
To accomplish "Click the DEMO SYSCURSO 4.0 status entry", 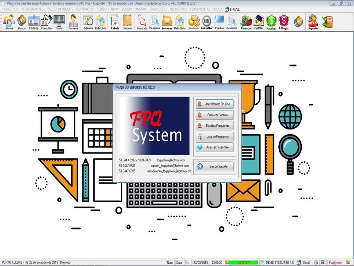I will [277, 262].
